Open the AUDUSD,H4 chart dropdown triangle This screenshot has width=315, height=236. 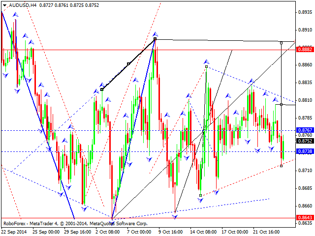click(4, 4)
